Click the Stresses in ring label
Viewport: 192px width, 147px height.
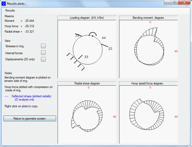coord(14,46)
